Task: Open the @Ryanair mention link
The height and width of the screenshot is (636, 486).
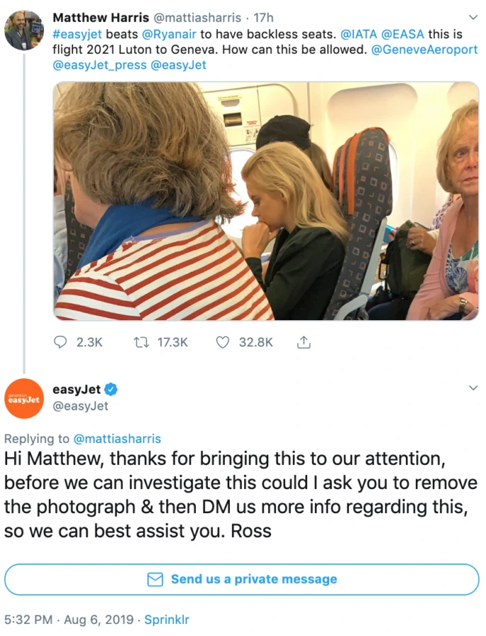Action: coord(169,34)
